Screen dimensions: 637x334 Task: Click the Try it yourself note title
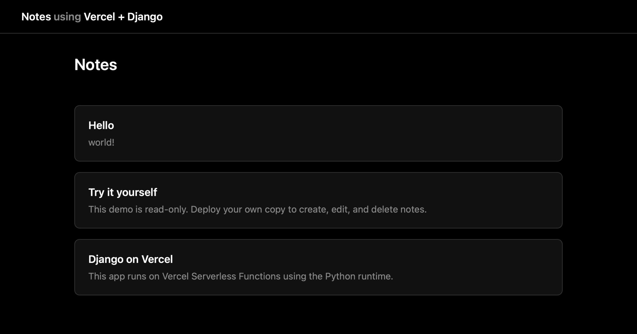pos(123,192)
